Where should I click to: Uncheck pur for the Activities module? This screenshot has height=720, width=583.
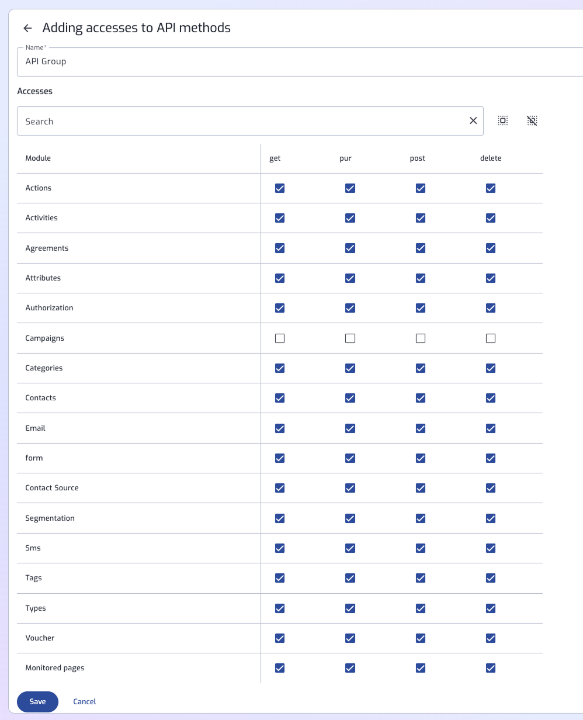pyautogui.click(x=350, y=218)
